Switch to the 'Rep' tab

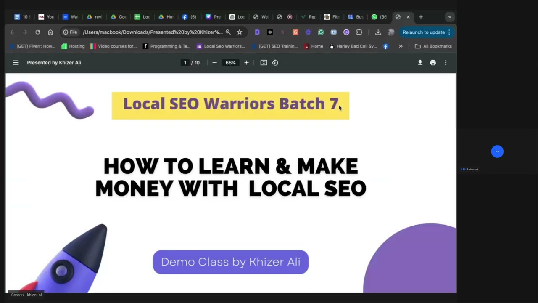click(308, 17)
